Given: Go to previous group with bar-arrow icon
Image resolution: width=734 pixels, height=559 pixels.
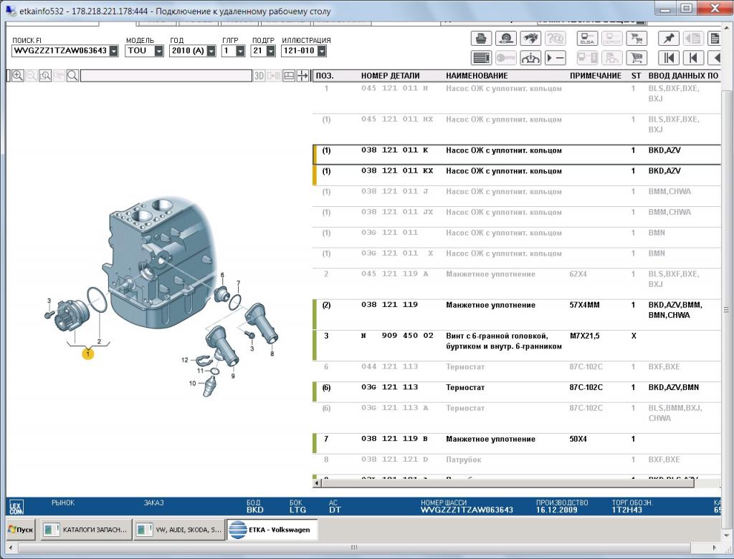Looking at the screenshot, I should [x=693, y=58].
